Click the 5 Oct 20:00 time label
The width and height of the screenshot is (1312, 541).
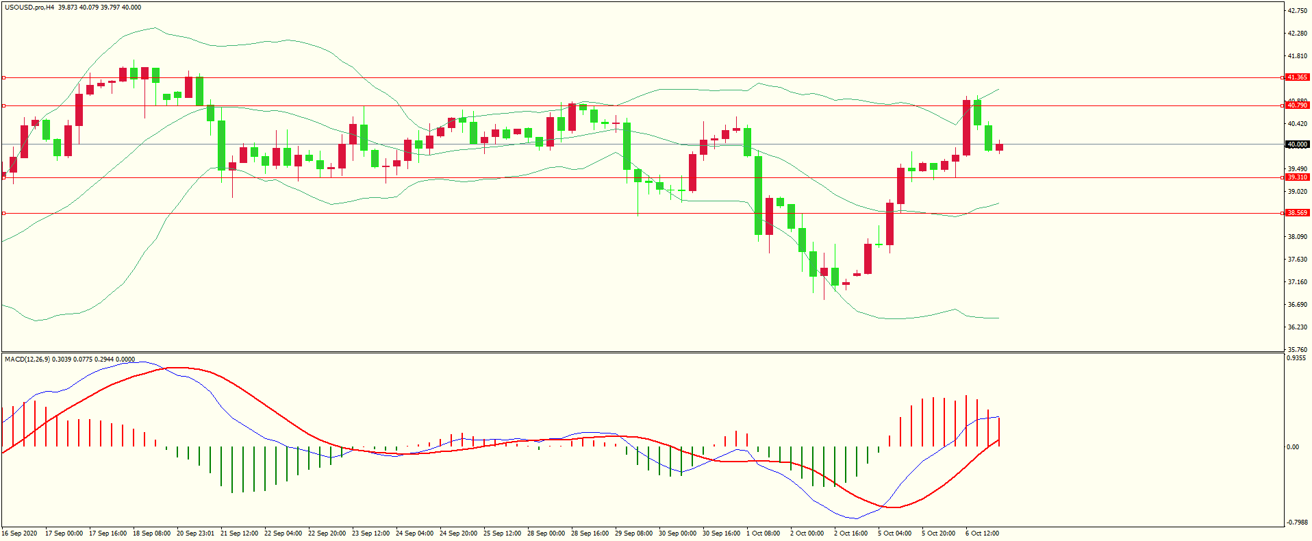tap(938, 533)
